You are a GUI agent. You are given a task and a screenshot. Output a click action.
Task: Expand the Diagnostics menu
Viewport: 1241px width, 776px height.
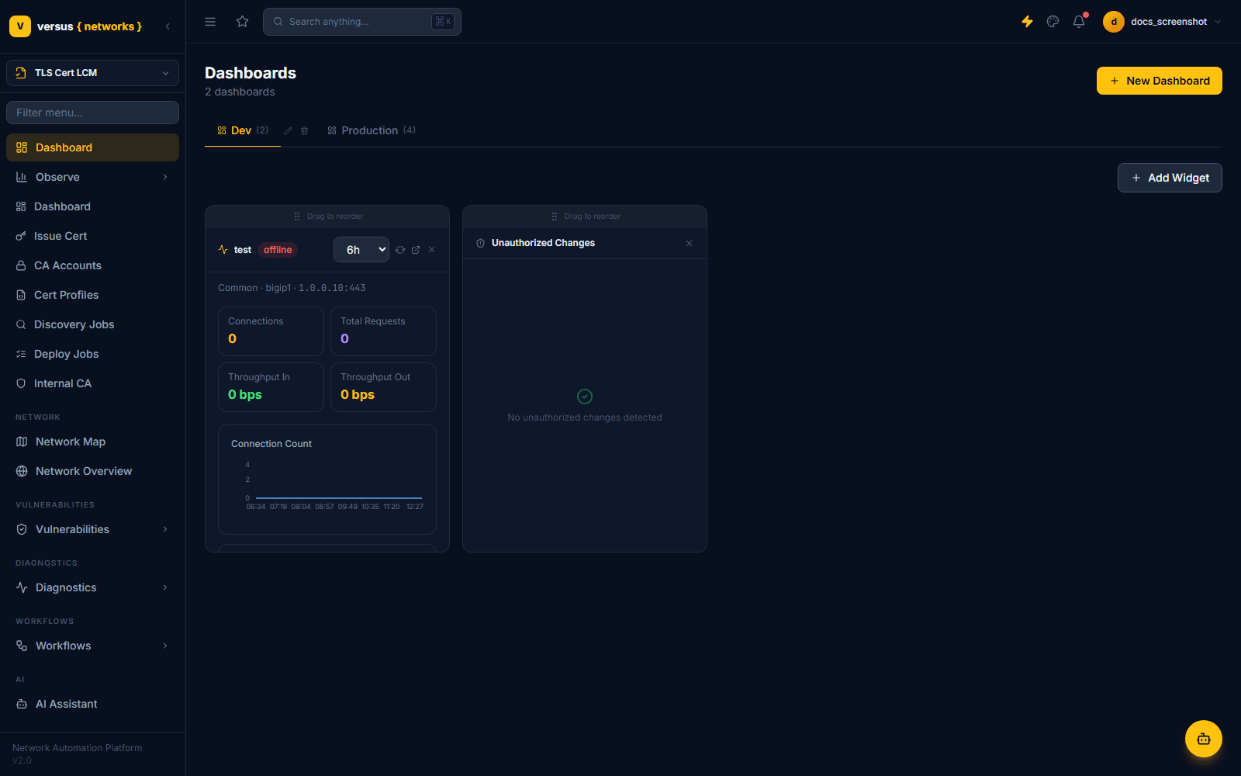[92, 587]
